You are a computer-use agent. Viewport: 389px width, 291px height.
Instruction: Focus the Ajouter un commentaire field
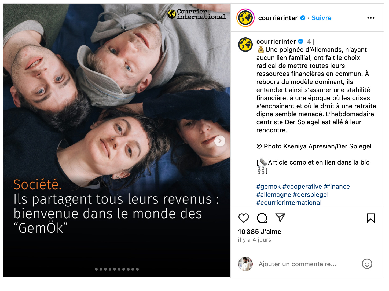(297, 264)
